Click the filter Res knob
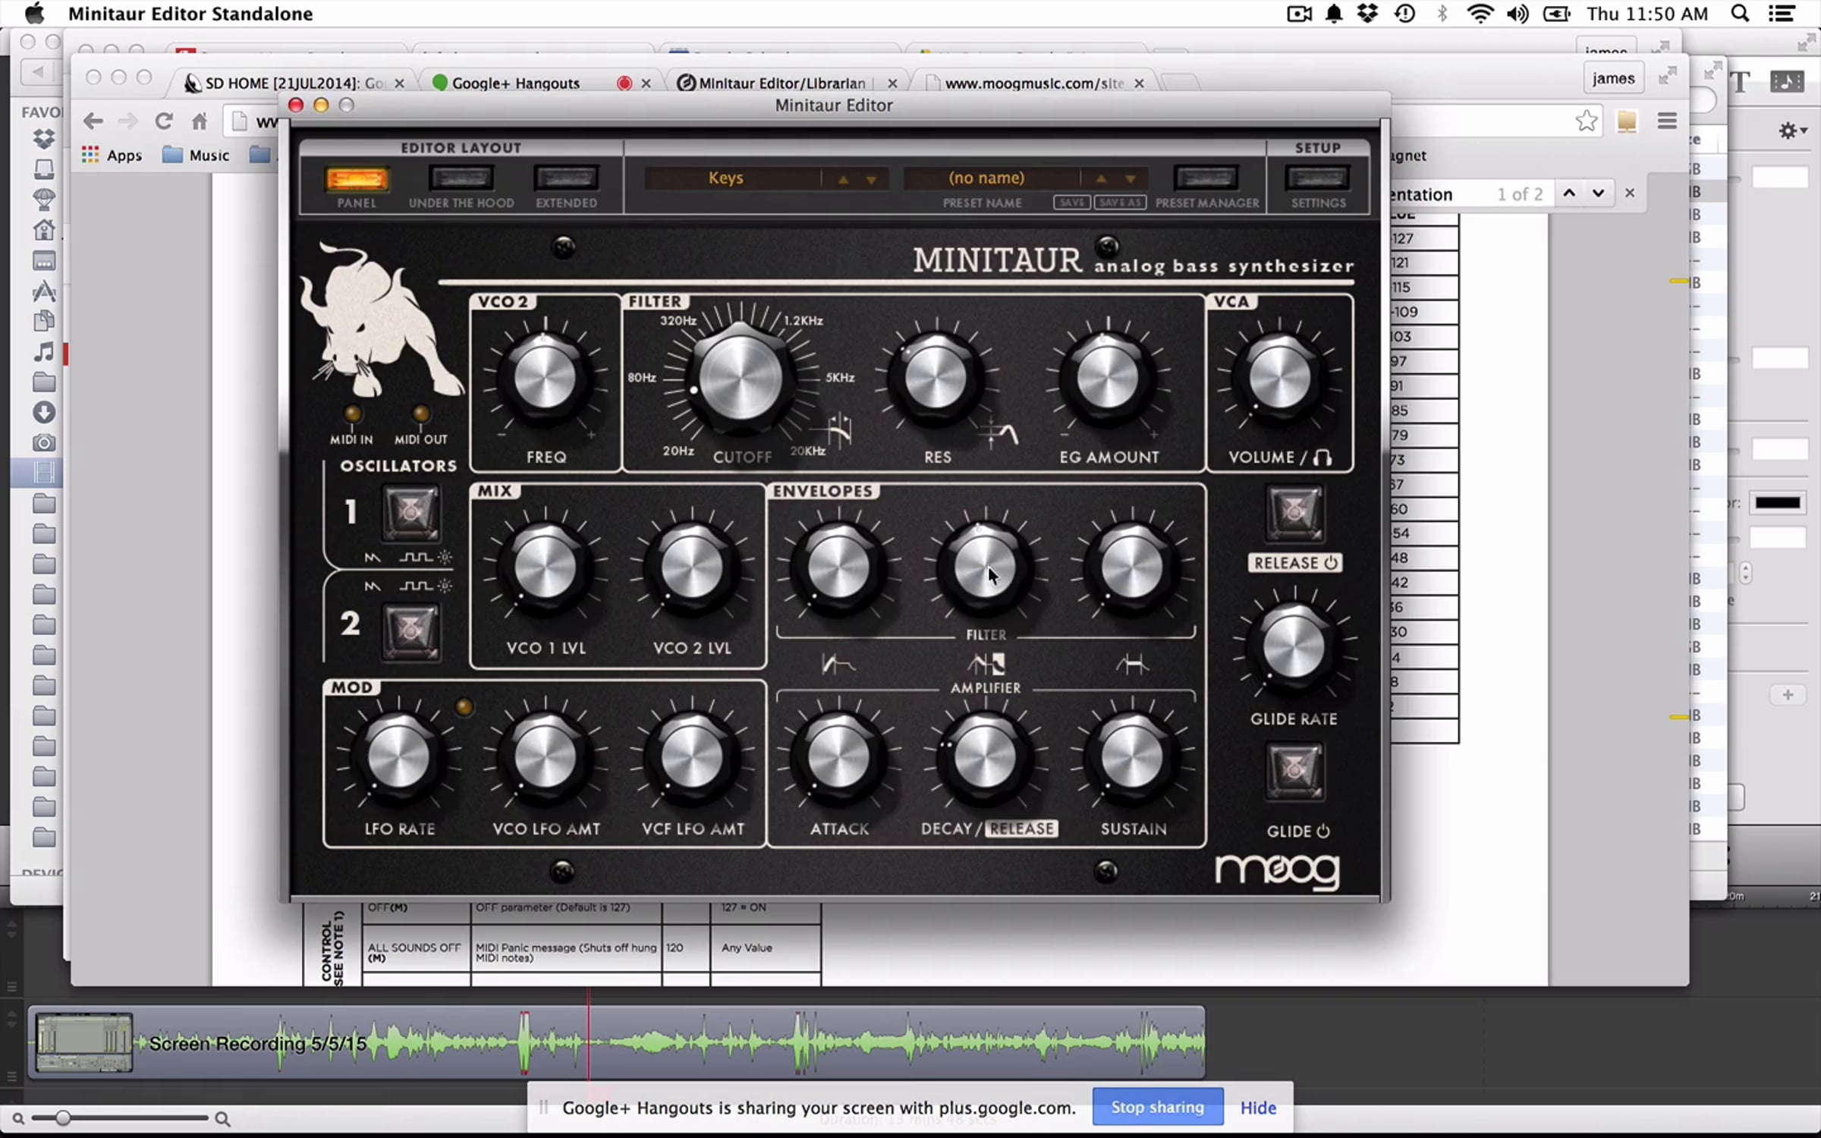Image resolution: width=1821 pixels, height=1138 pixels. (936, 377)
